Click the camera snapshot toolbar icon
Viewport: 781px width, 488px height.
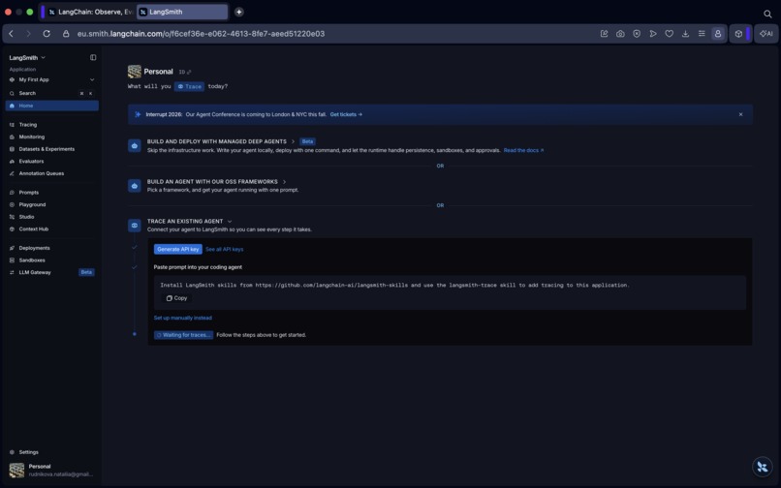pyautogui.click(x=620, y=34)
